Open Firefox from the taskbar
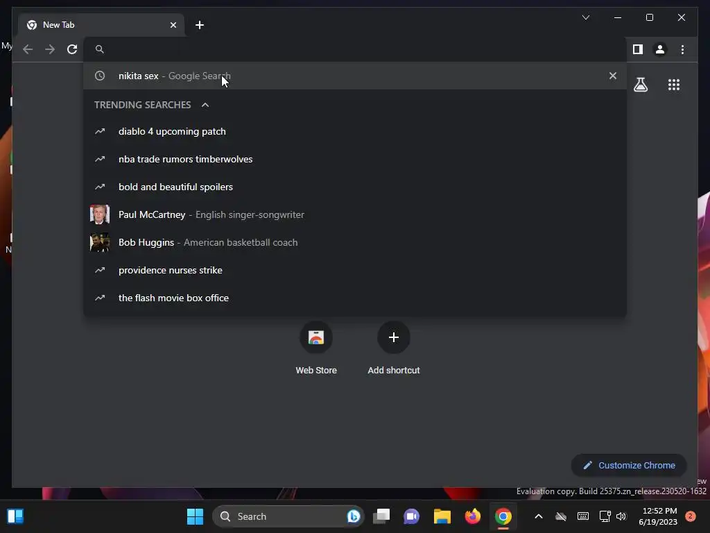This screenshot has width=710, height=533. tap(473, 516)
